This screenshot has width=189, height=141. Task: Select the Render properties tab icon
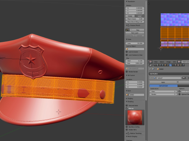[155, 65]
